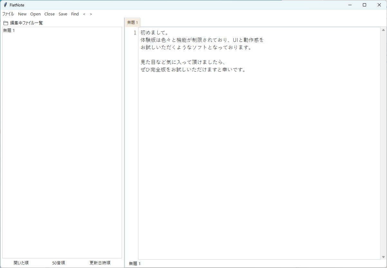
Task: Click Open in the menu bar
Action: click(x=35, y=14)
